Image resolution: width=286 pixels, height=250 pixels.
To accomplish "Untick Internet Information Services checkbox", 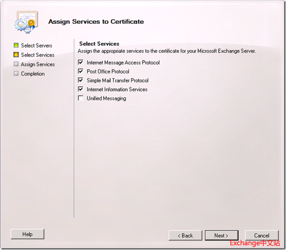I will (82, 89).
